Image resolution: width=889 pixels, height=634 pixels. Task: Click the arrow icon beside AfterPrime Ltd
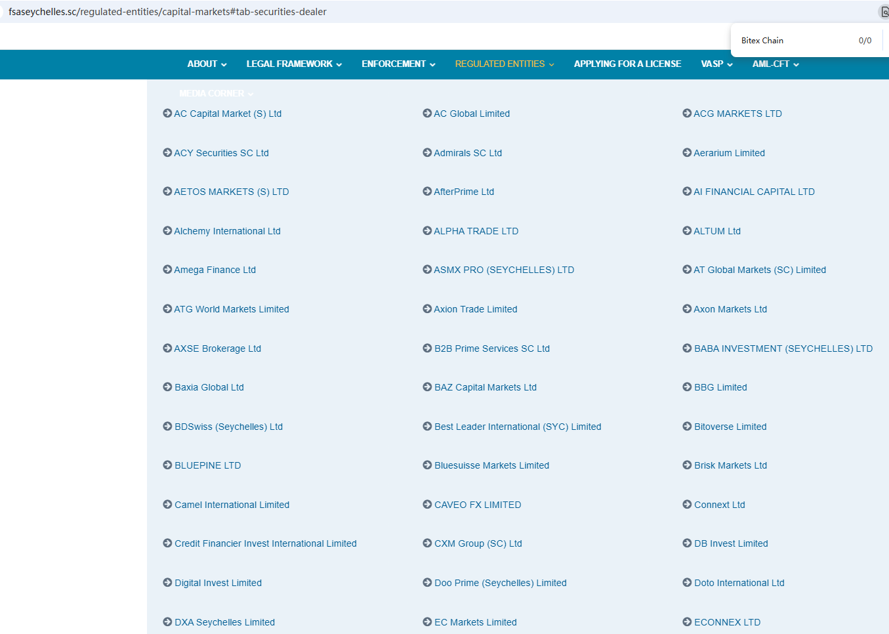[x=427, y=192]
